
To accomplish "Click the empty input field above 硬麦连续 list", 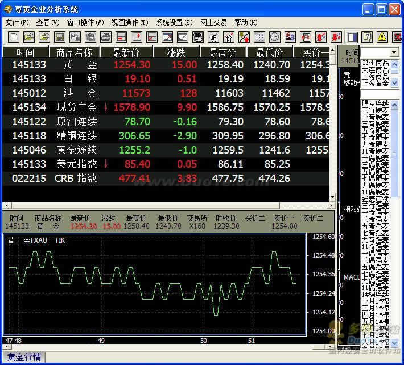I will (x=380, y=94).
